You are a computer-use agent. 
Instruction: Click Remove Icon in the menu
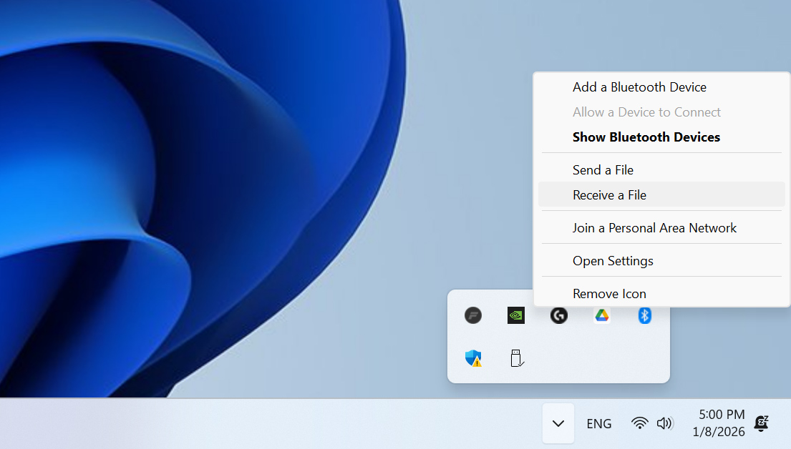(609, 293)
